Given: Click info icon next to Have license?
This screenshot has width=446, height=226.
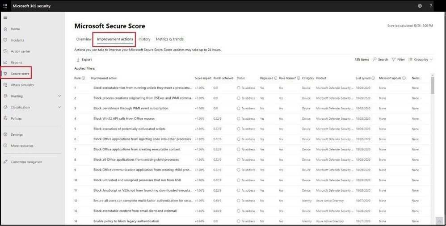Looking at the screenshot, I should 299,78.
